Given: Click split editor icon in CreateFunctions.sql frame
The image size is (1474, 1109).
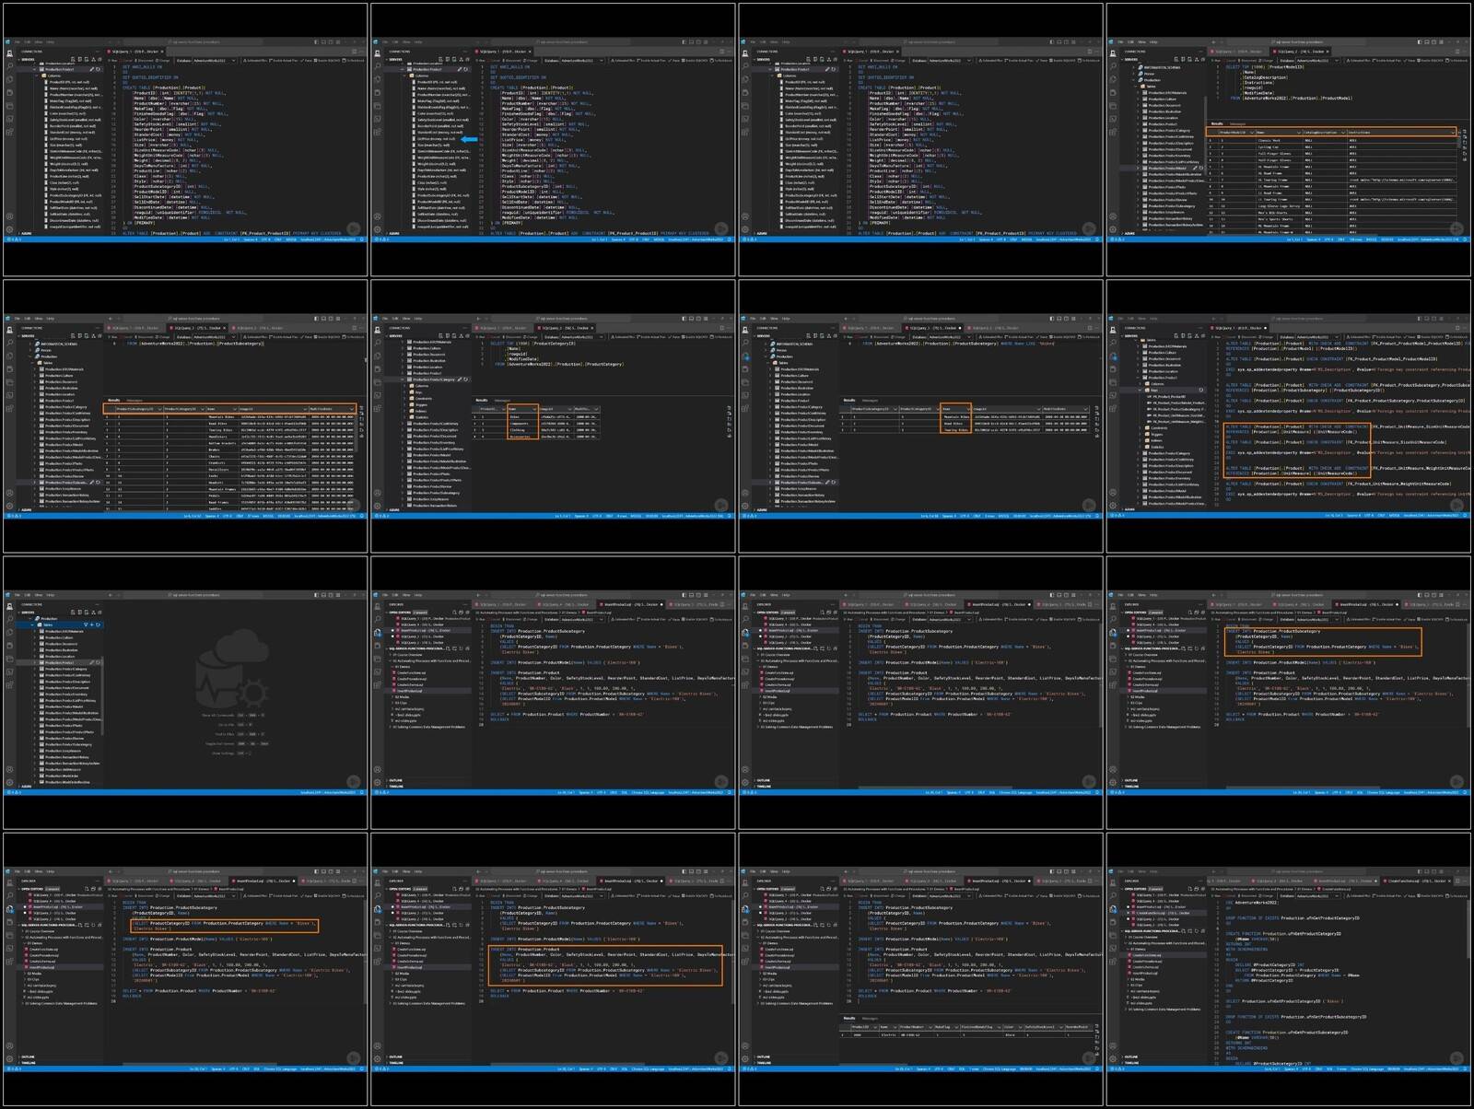Looking at the screenshot, I should pyautogui.click(x=1458, y=881).
